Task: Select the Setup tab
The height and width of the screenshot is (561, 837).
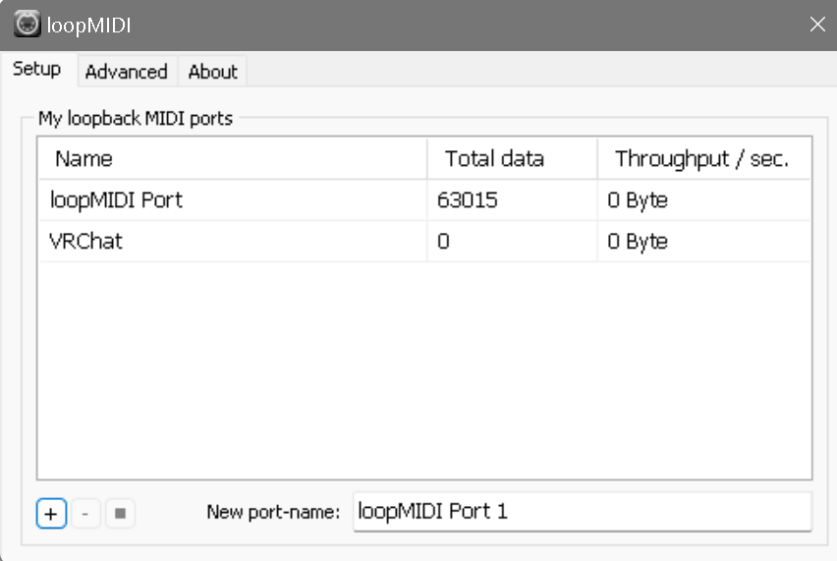Action: coord(37,70)
